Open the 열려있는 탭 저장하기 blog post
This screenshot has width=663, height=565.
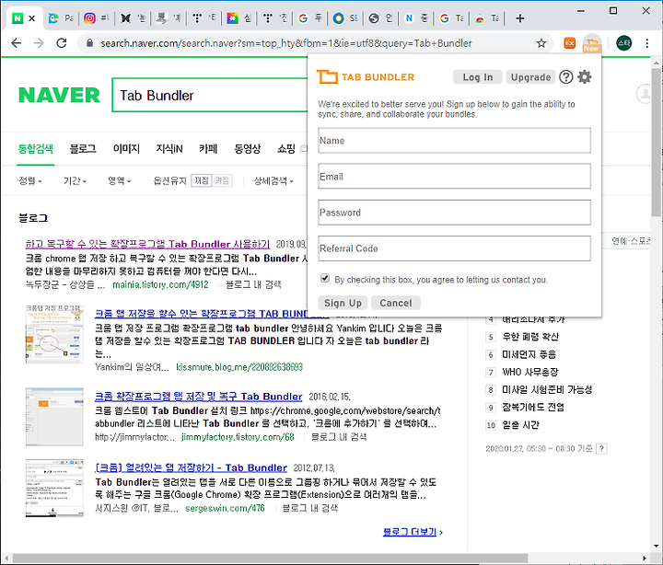192,467
